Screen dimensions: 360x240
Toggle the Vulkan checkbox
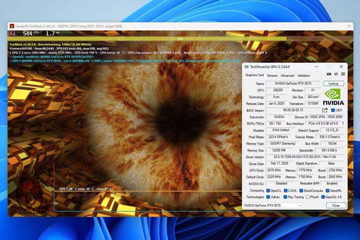click(x=268, y=197)
